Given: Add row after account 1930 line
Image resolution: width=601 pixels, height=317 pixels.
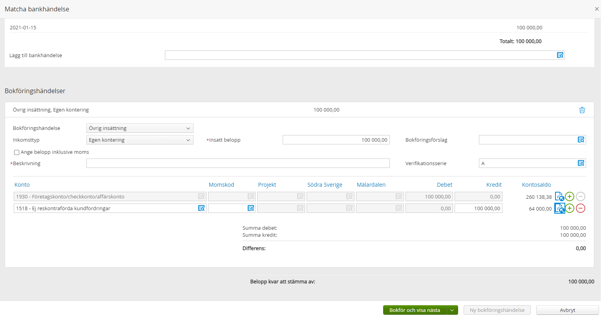Looking at the screenshot, I should pyautogui.click(x=570, y=196).
